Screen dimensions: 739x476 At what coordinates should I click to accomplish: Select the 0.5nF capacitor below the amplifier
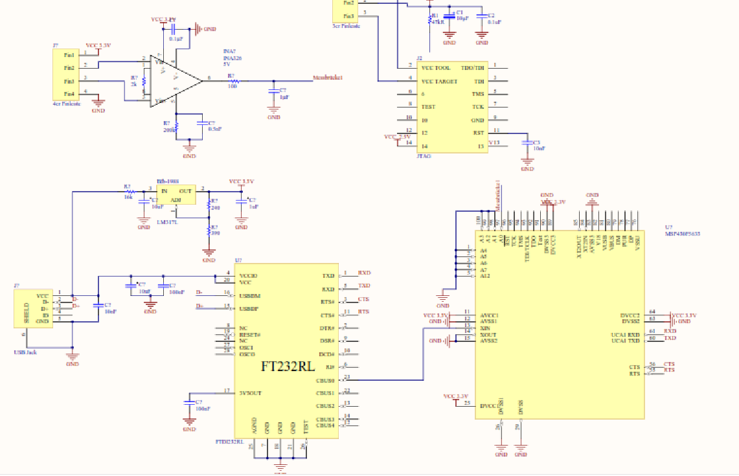tap(202, 123)
